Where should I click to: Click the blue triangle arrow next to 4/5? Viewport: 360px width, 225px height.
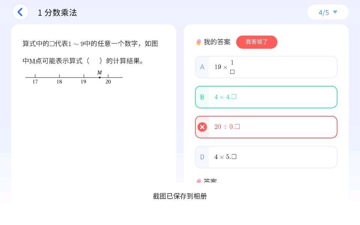tap(335, 12)
